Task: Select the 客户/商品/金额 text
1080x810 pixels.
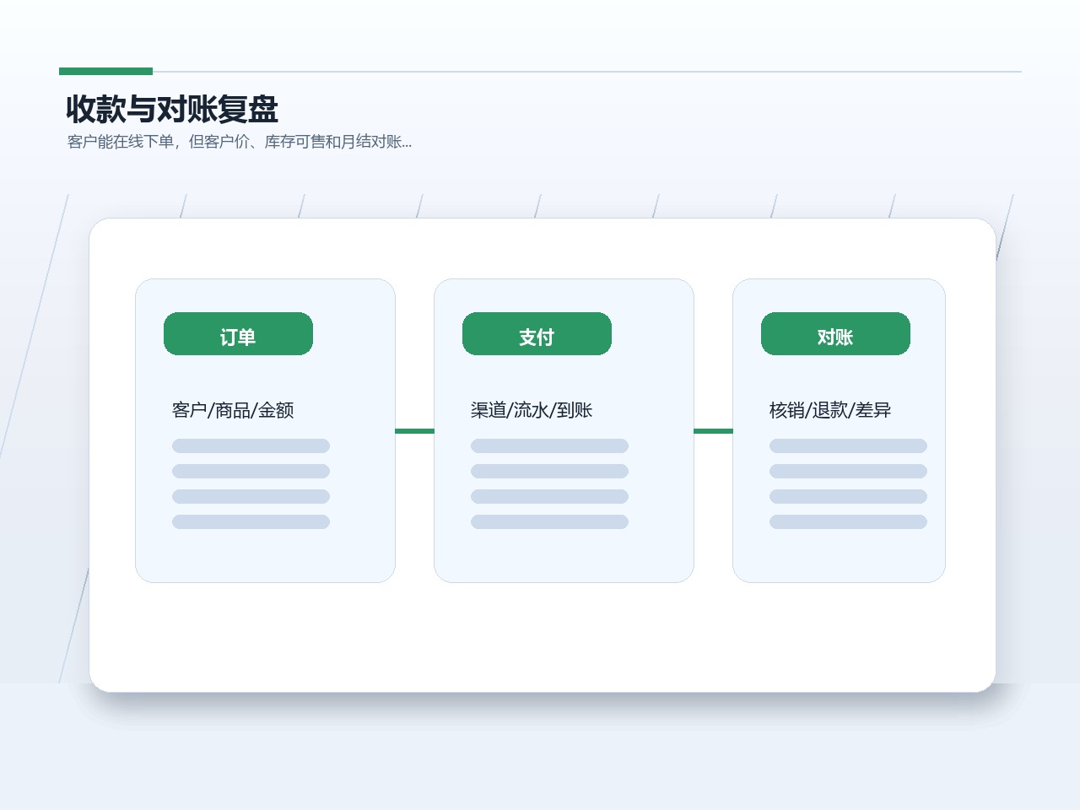Action: click(x=233, y=410)
